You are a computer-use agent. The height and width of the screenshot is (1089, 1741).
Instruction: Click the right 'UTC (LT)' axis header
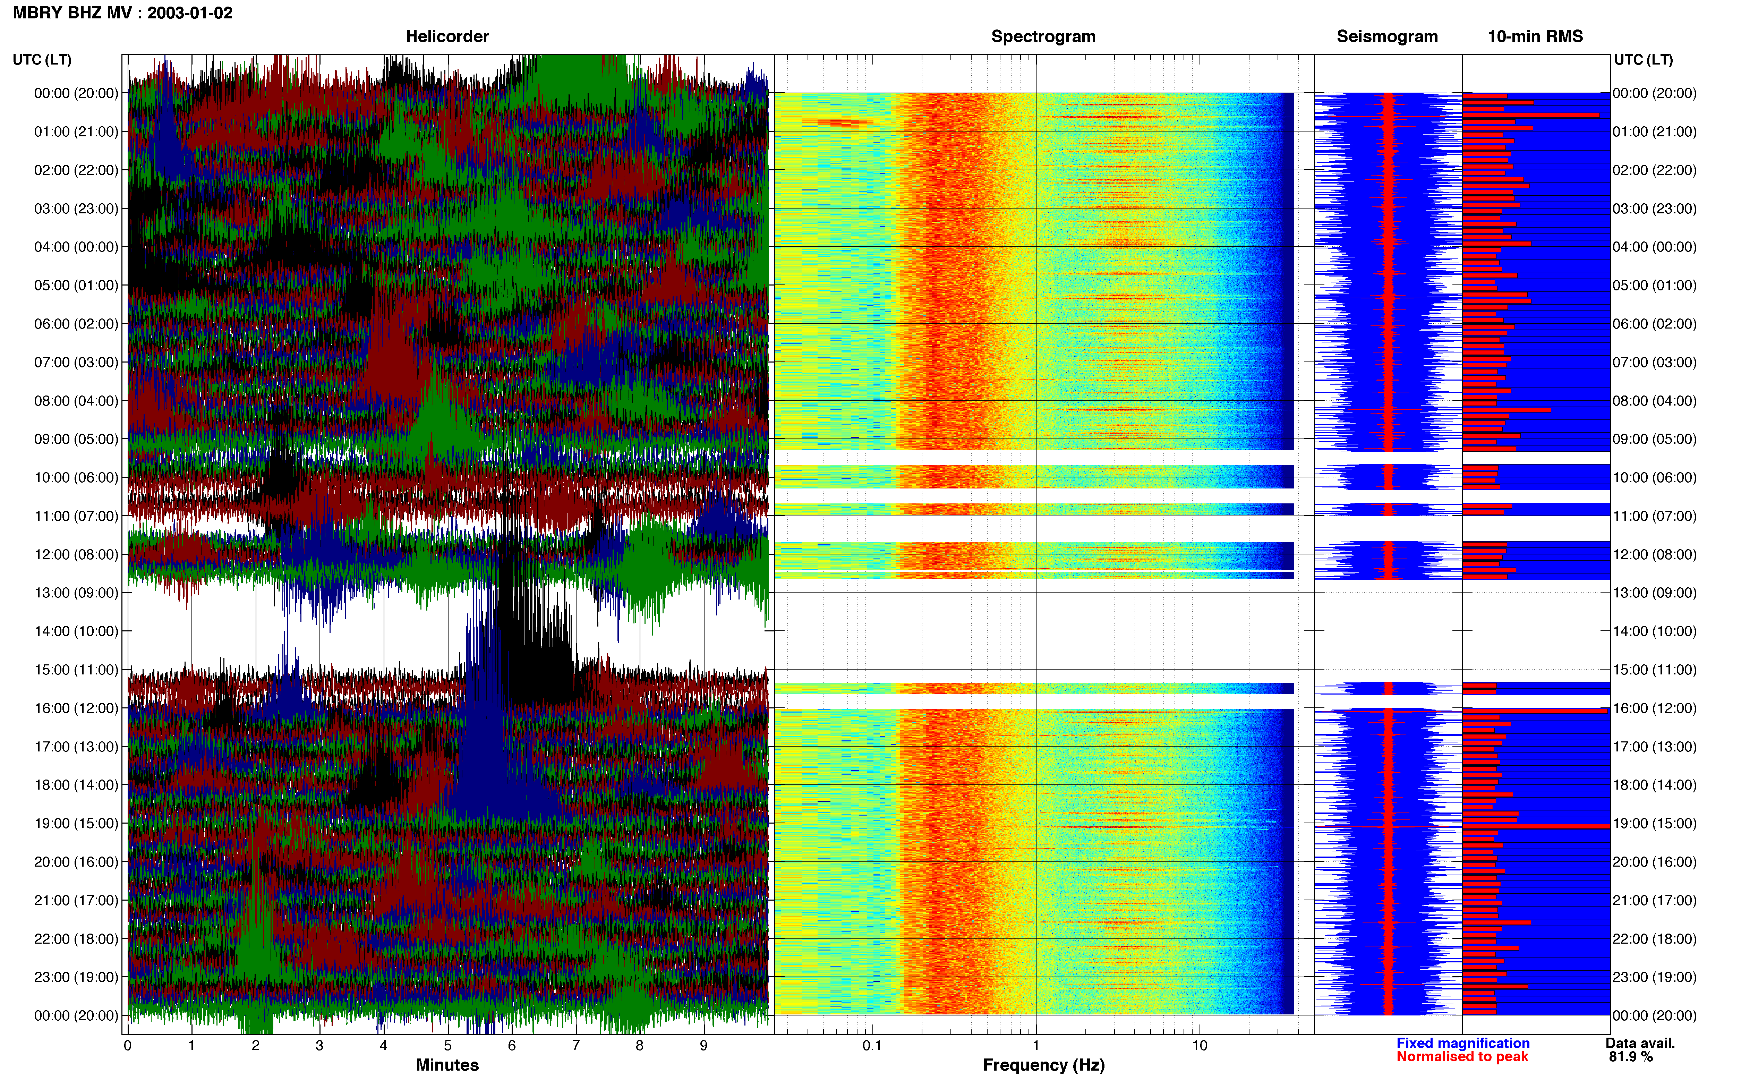tap(1643, 60)
